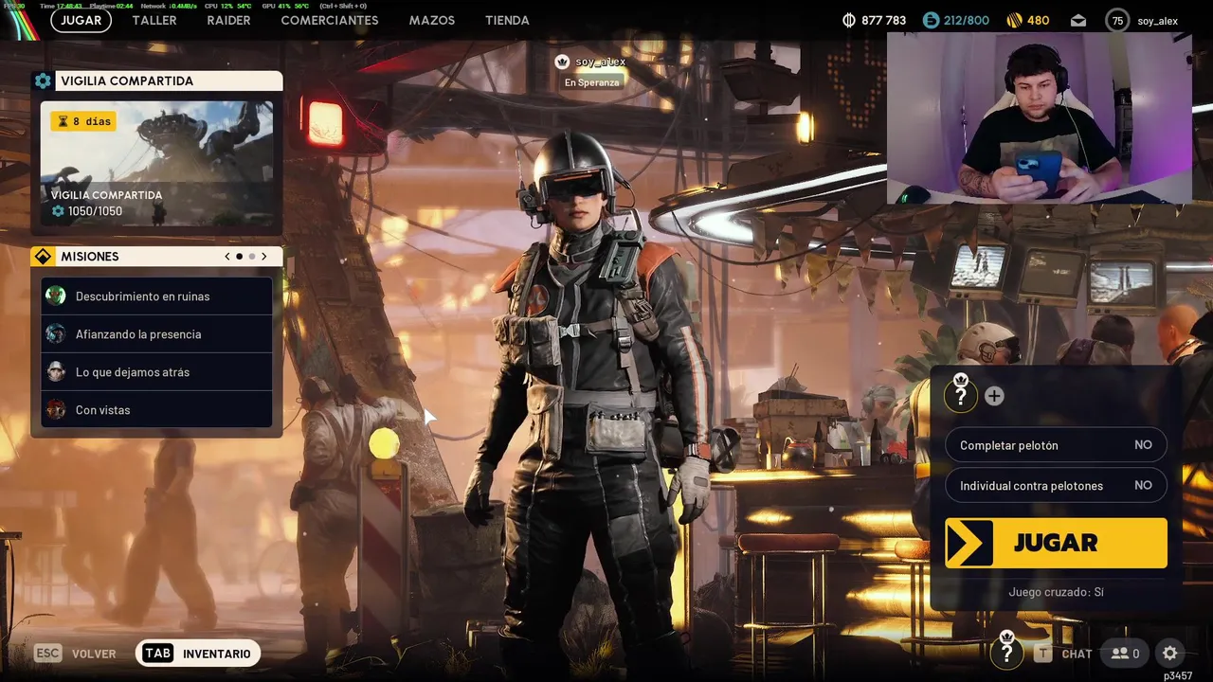This screenshot has width=1213, height=682.
Task: Click the coin currency icon beside 877 783
Action: pyautogui.click(x=849, y=20)
